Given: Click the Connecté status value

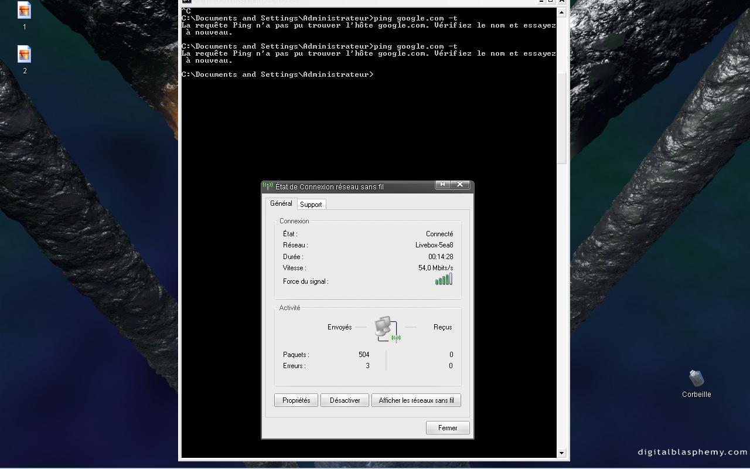Looking at the screenshot, I should (x=439, y=234).
